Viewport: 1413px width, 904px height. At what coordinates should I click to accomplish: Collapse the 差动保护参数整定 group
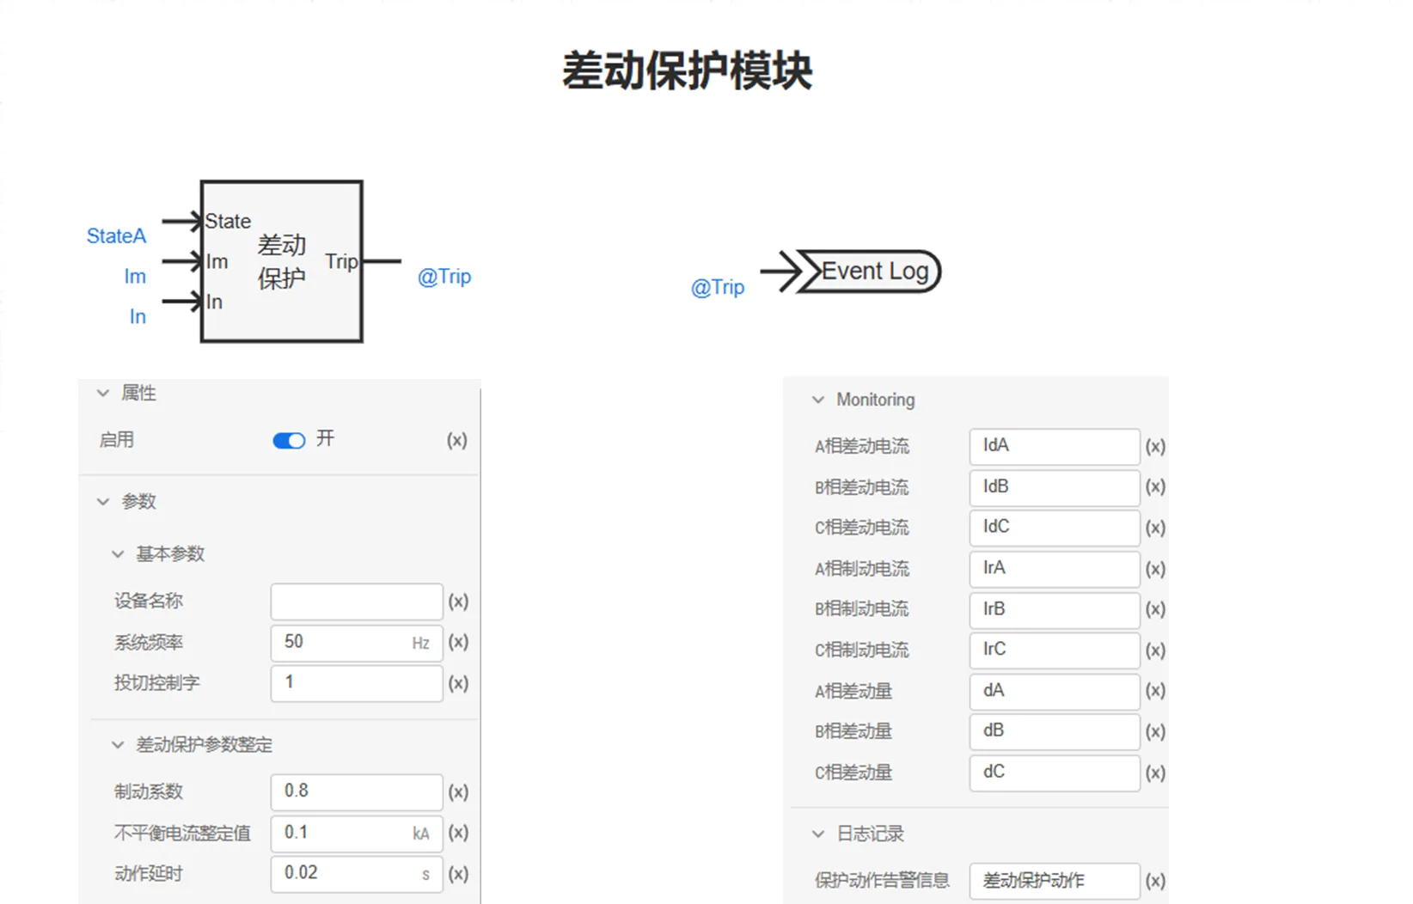(118, 745)
